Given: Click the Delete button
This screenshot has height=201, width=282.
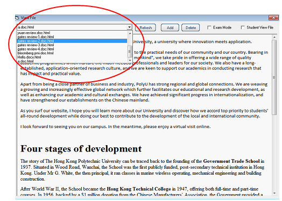Looking at the screenshot, I should 191,27.
